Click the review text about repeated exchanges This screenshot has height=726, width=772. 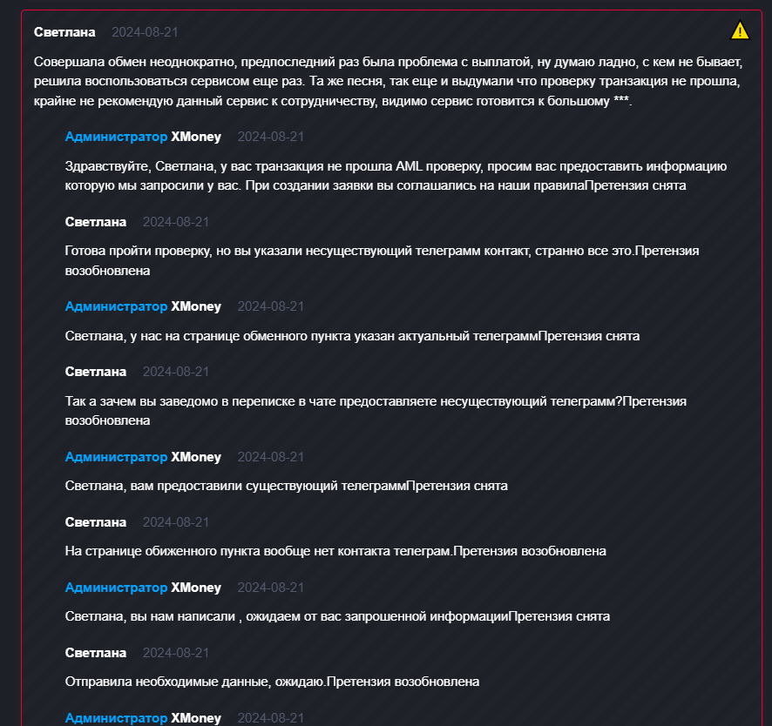pyautogui.click(x=388, y=81)
